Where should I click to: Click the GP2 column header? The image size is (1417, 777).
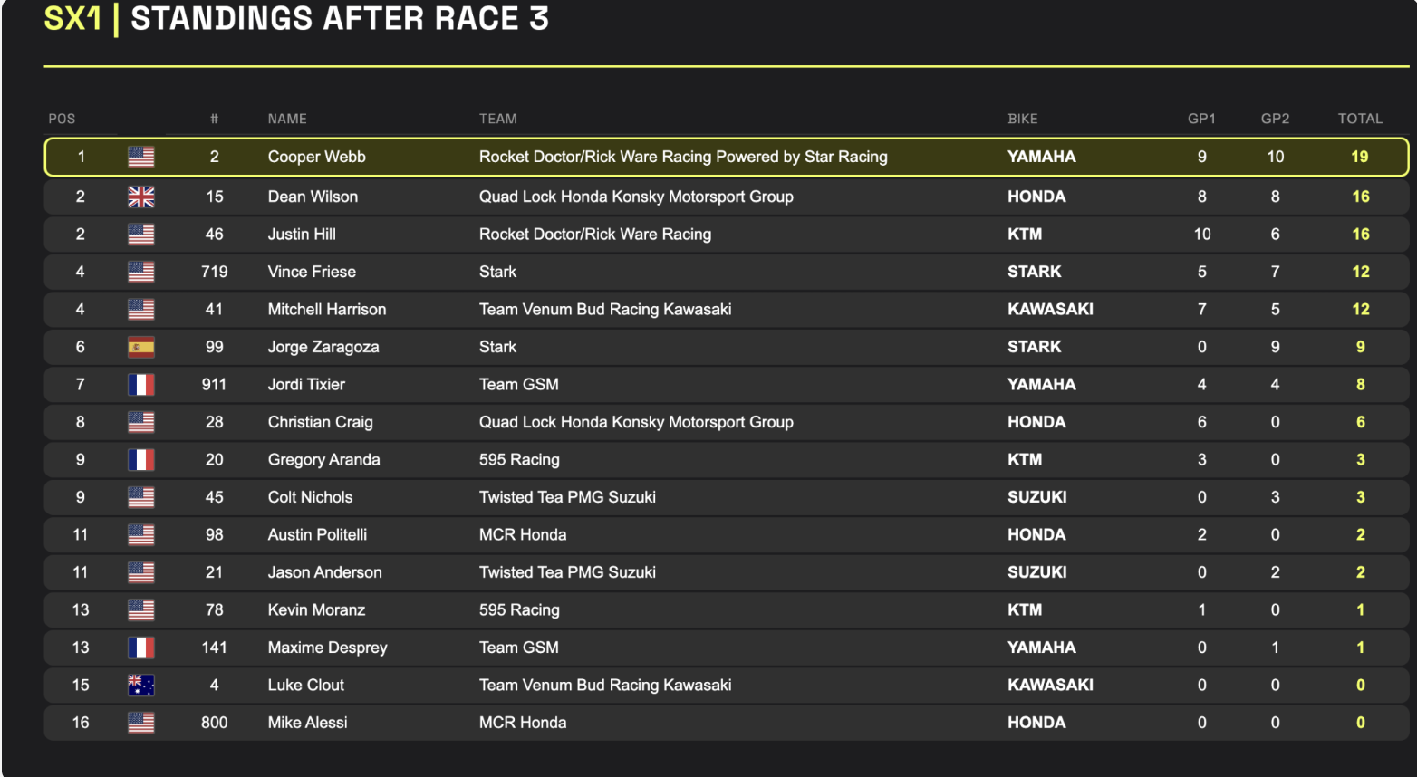coord(1275,119)
